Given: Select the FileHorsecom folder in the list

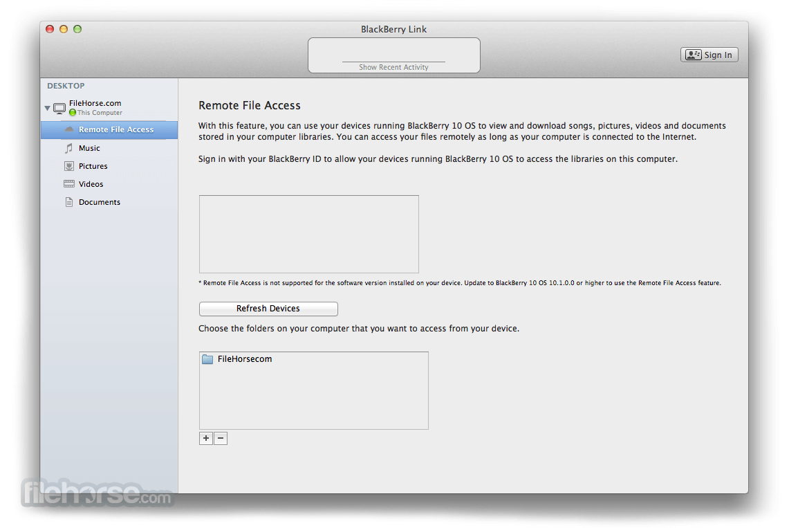Looking at the screenshot, I should (x=313, y=359).
